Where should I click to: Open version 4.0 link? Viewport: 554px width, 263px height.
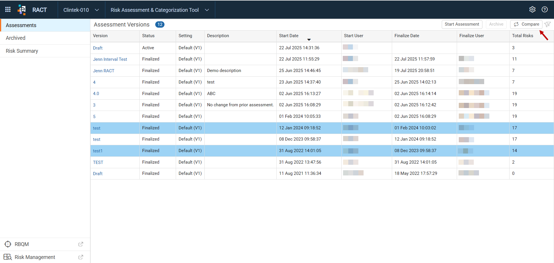click(x=96, y=94)
